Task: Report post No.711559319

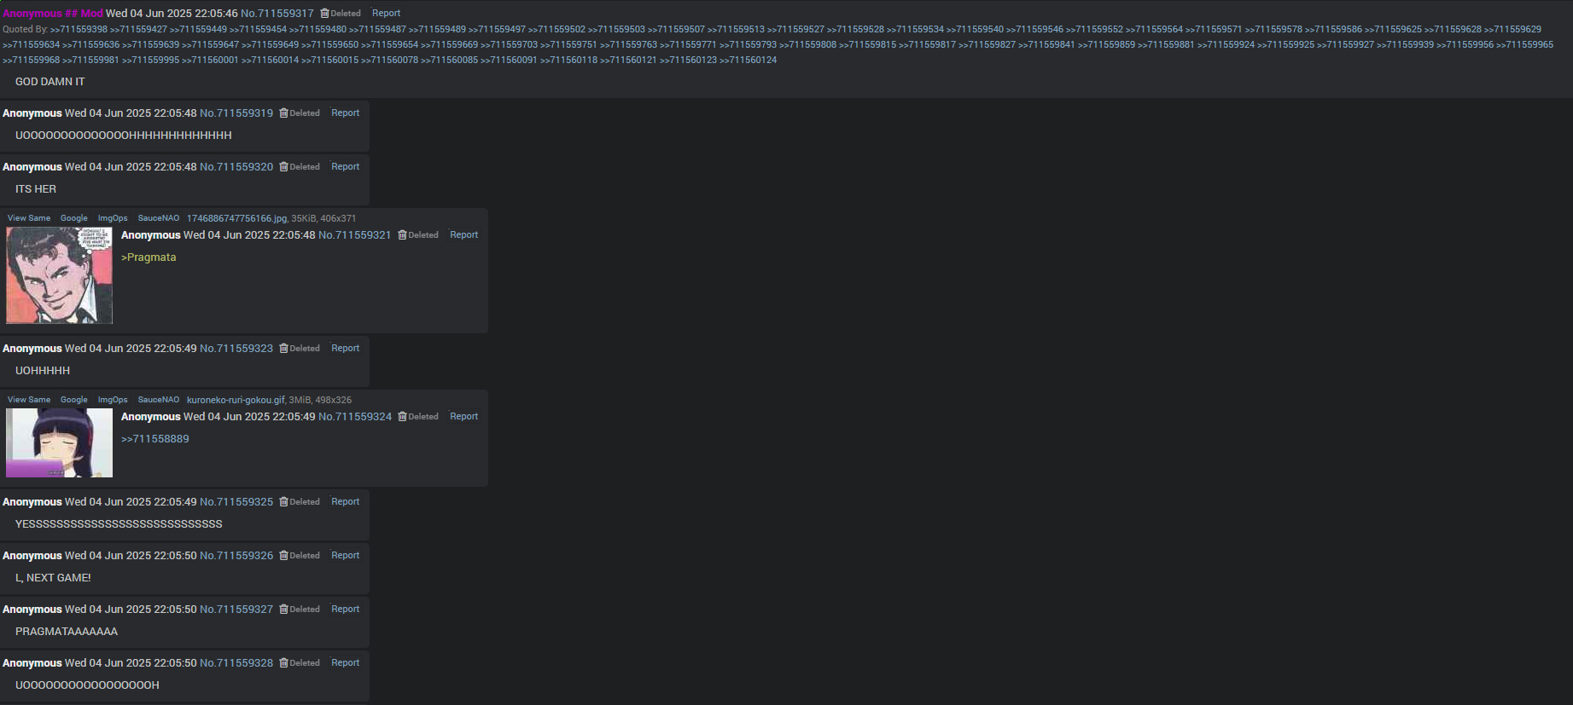Action: tap(345, 113)
